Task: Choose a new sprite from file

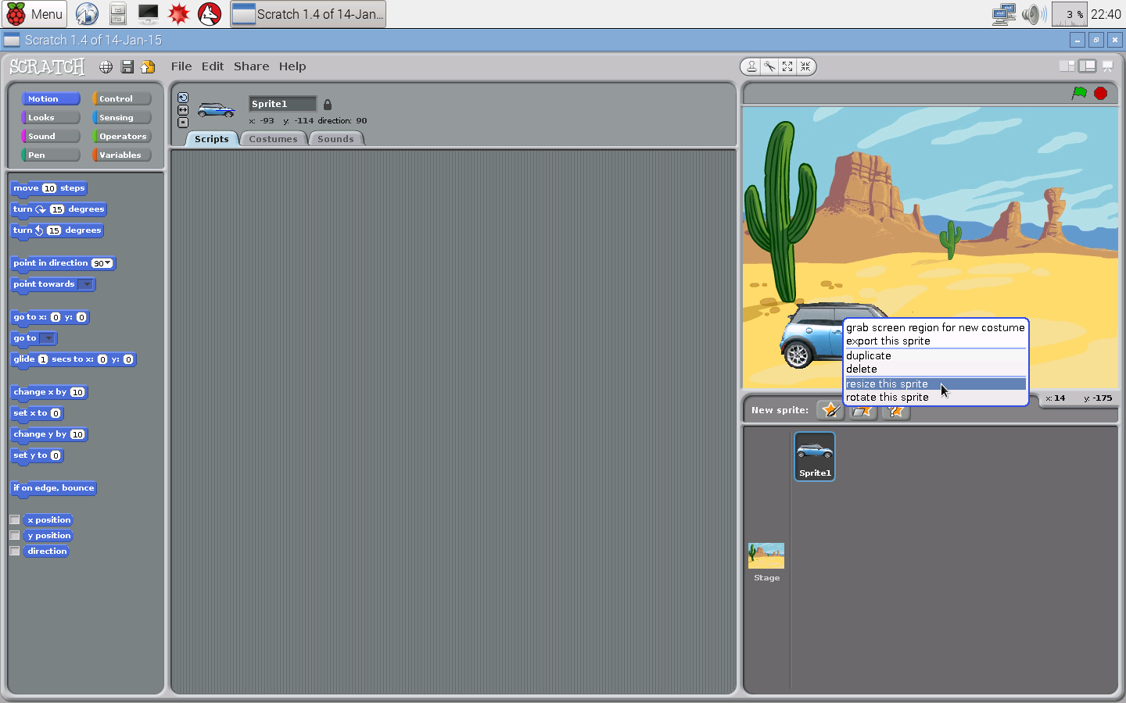Action: [862, 409]
